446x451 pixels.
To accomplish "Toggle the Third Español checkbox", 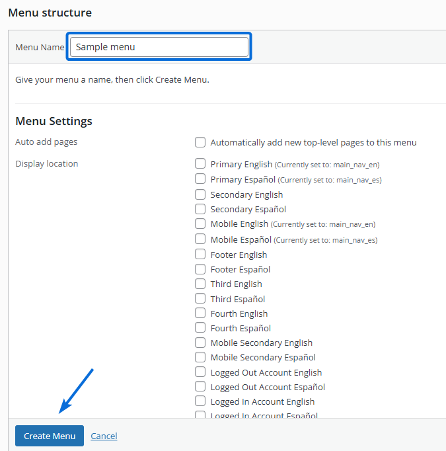I will (200, 299).
